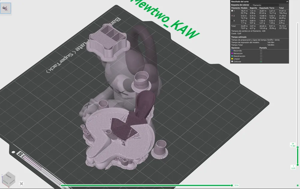
Task: Click the filament change count 430 line
Action: pyautogui.click(x=248, y=31)
